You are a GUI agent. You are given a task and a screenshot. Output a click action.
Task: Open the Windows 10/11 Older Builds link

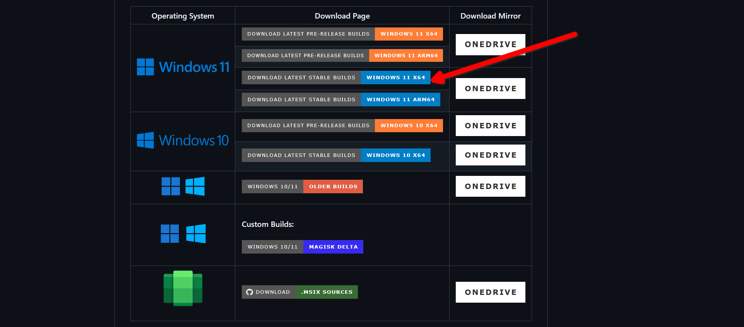[302, 187]
